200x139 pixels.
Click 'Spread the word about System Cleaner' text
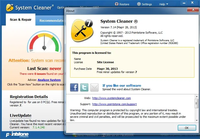point(127,89)
